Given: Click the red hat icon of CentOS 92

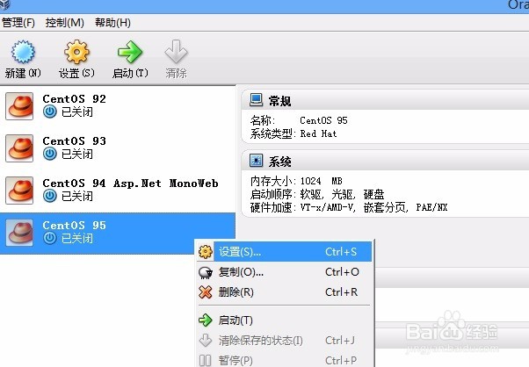Looking at the screenshot, I should [19, 106].
